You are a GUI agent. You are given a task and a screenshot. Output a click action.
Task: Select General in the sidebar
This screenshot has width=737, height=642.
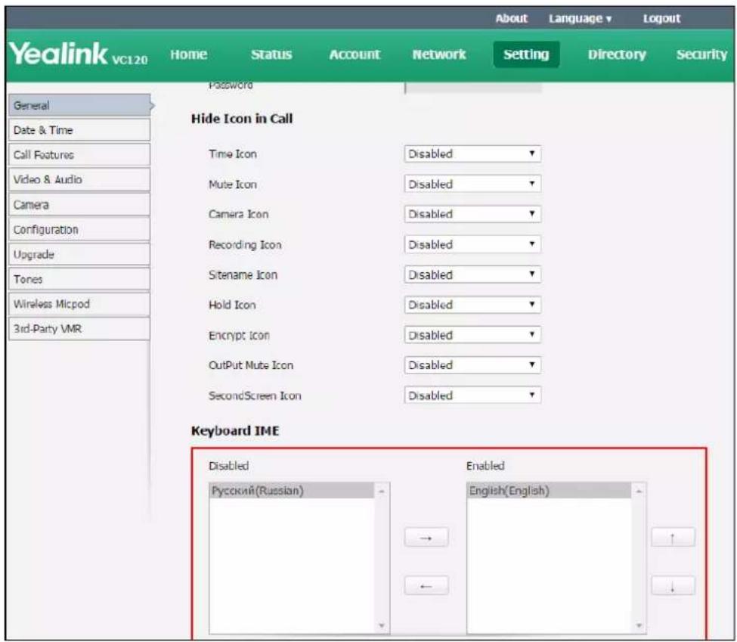click(x=79, y=105)
